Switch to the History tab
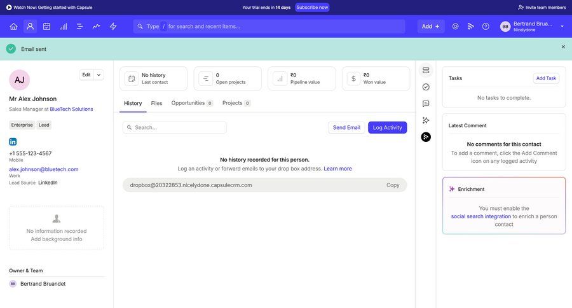 tap(133, 103)
